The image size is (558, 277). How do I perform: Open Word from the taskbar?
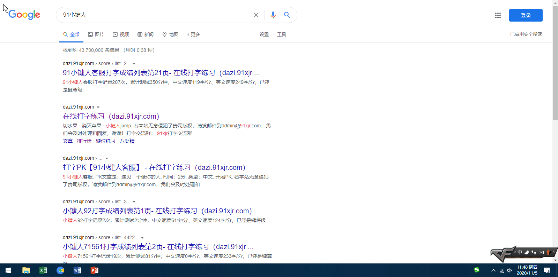point(77,270)
